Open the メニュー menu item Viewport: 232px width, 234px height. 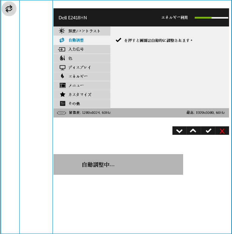(x=82, y=86)
